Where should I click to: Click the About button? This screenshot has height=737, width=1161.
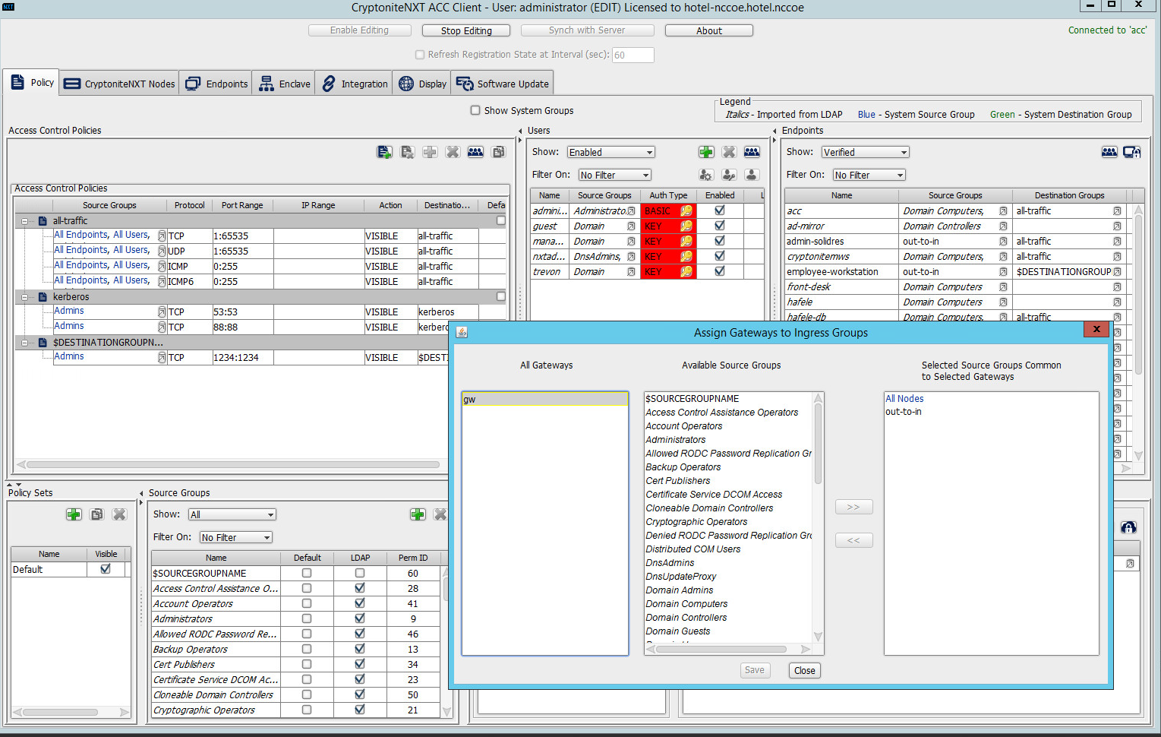coord(709,30)
